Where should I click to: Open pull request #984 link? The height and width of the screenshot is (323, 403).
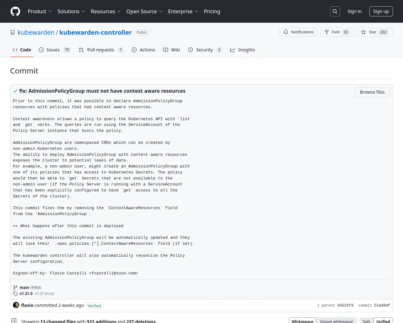(36, 288)
